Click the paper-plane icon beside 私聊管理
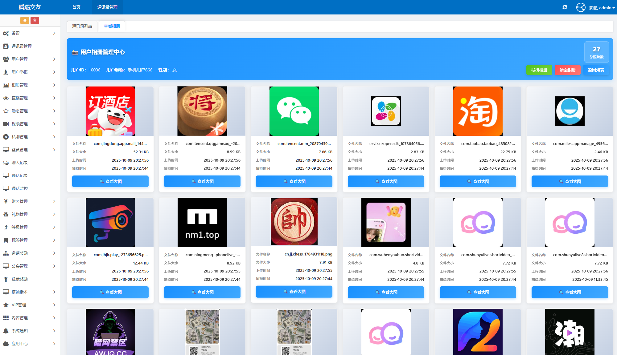 pyautogui.click(x=6, y=137)
